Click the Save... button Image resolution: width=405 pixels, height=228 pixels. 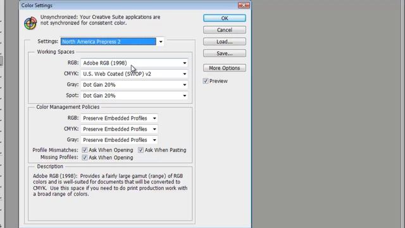[224, 53]
